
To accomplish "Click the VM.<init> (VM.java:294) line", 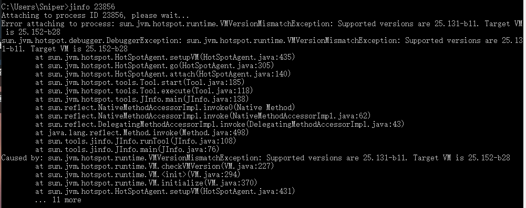I will (138, 174).
